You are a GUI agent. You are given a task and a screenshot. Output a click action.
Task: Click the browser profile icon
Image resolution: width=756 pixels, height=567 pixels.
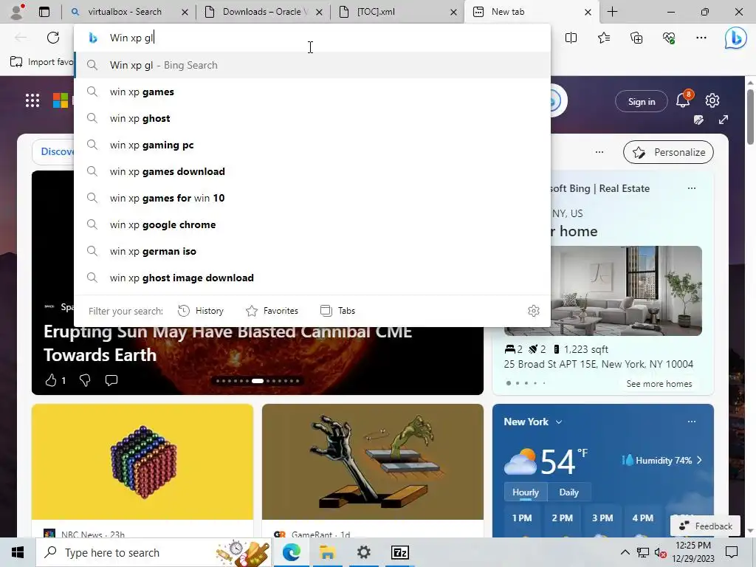pos(17,12)
